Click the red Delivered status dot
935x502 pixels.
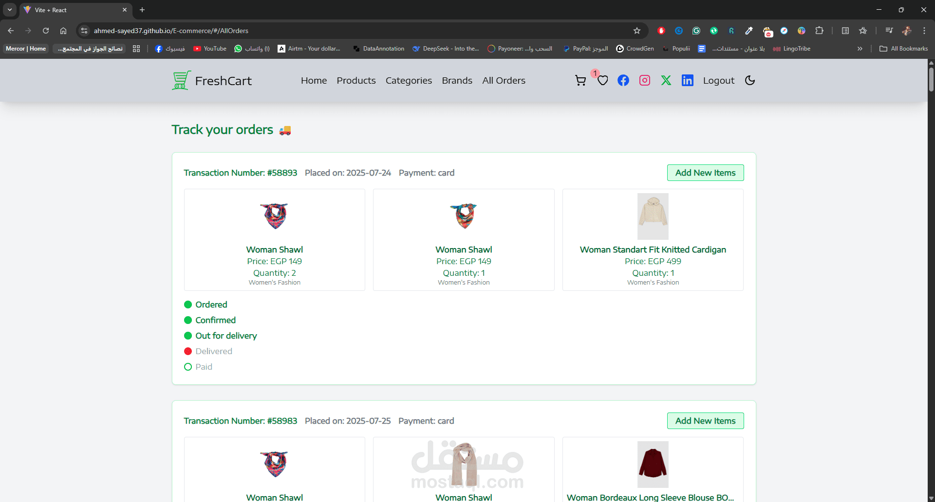tap(188, 351)
